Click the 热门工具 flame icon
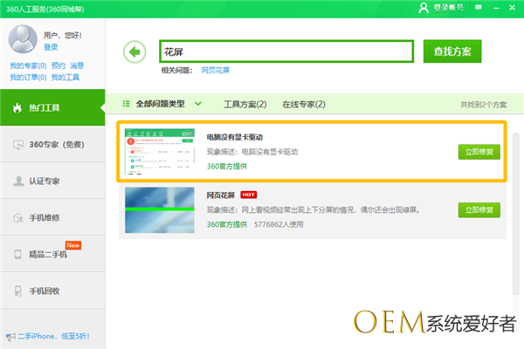The width and height of the screenshot is (524, 349). click(17, 107)
